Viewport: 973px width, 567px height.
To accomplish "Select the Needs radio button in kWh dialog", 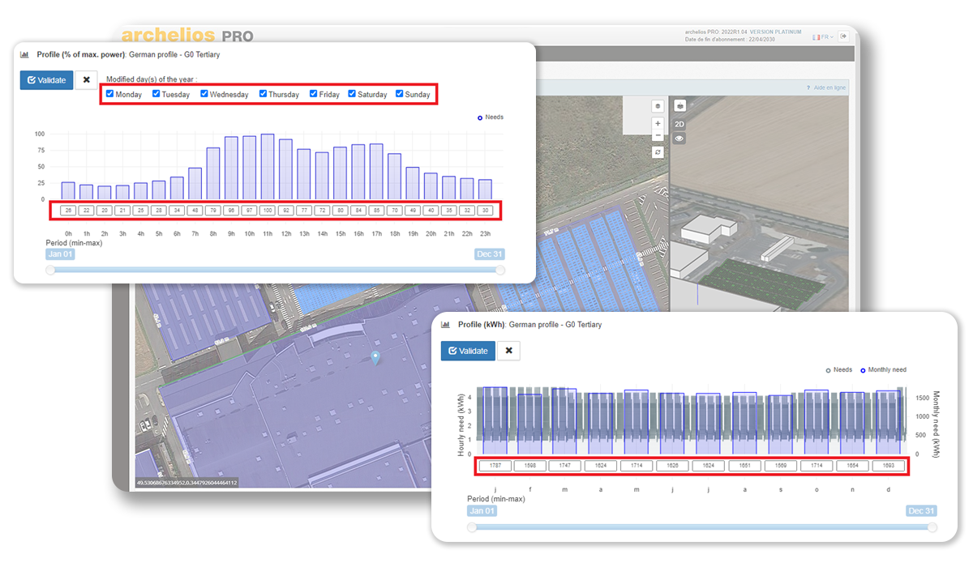I will click(829, 369).
